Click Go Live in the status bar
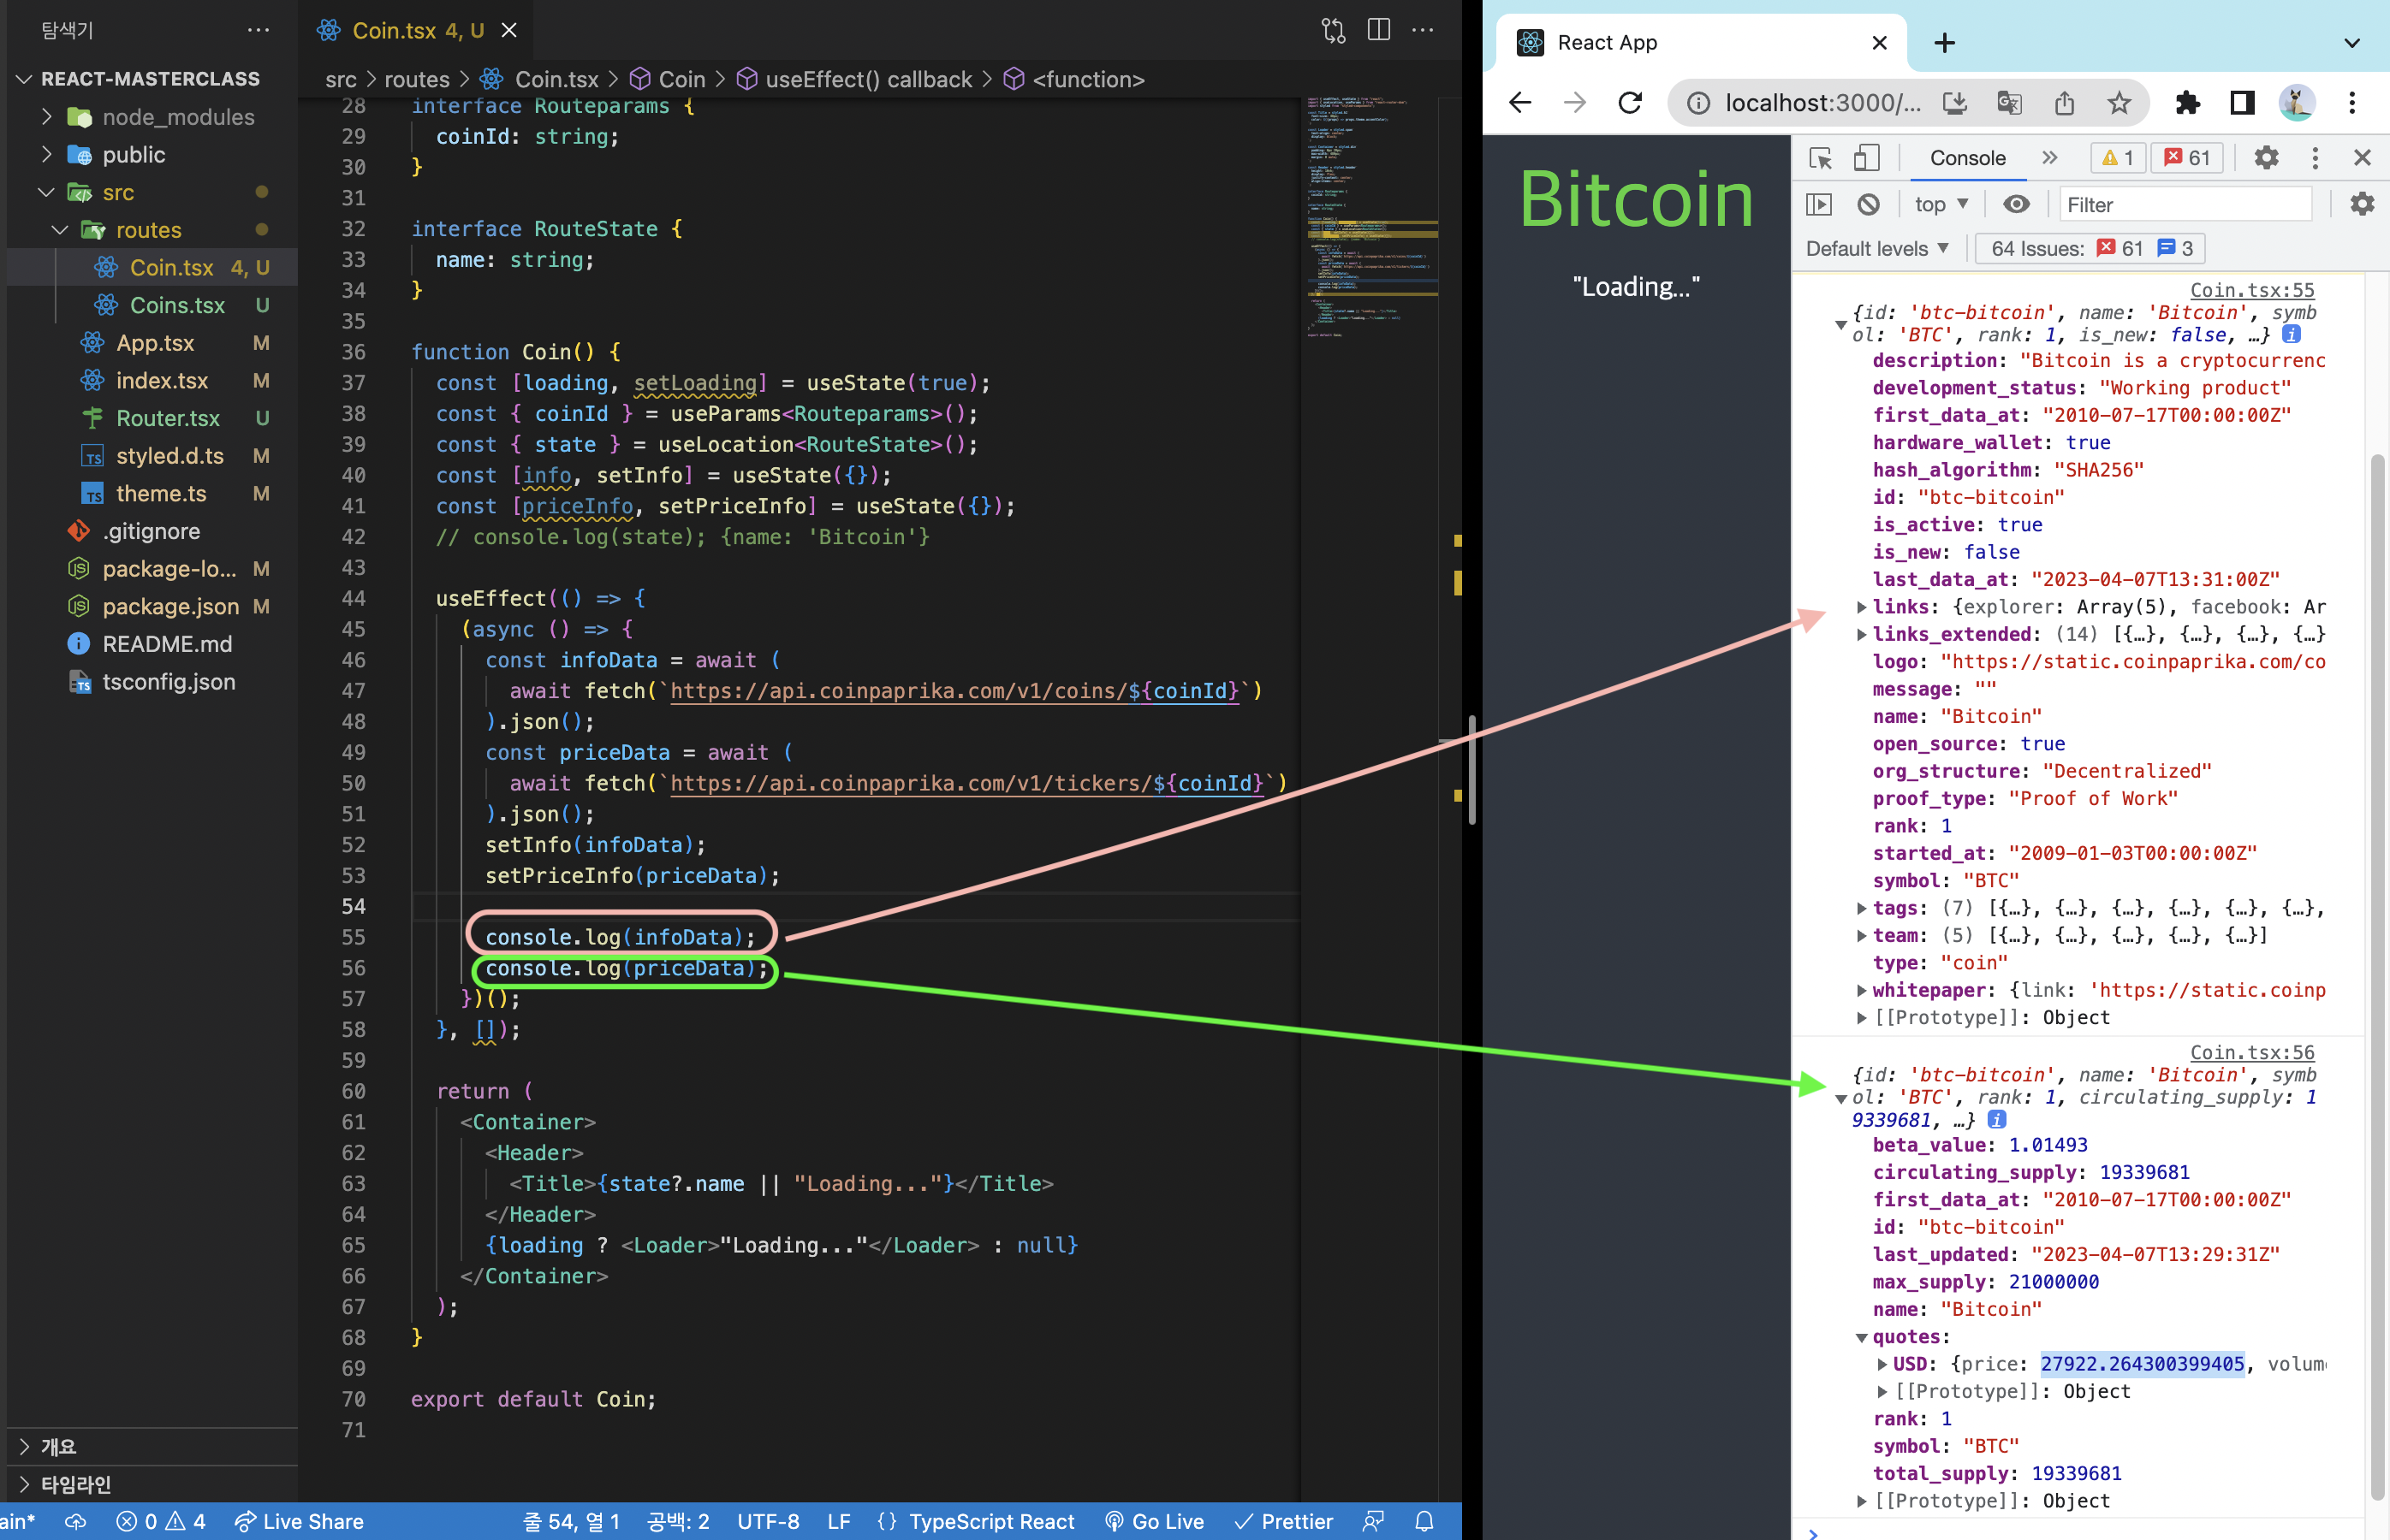 (x=1155, y=1521)
